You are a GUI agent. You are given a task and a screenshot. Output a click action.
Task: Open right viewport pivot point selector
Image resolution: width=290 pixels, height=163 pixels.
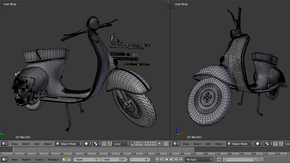(x=268, y=144)
